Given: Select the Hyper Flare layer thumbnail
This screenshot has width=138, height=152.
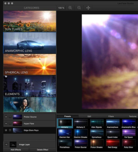Looking at the screenshot, I should pos(17,123).
